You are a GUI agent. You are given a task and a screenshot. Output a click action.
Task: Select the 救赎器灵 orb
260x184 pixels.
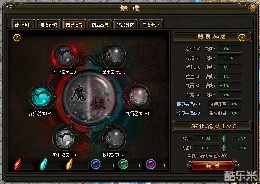(x=114, y=138)
